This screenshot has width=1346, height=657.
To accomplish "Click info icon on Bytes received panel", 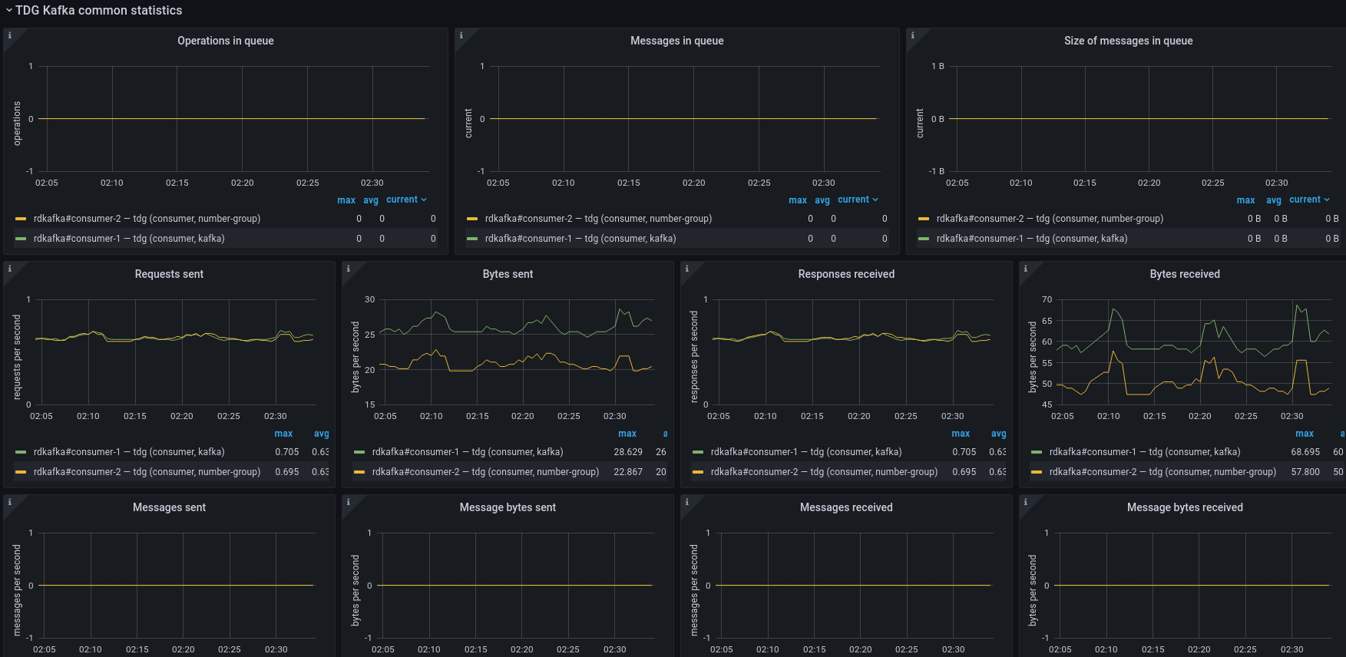I will click(1025, 269).
